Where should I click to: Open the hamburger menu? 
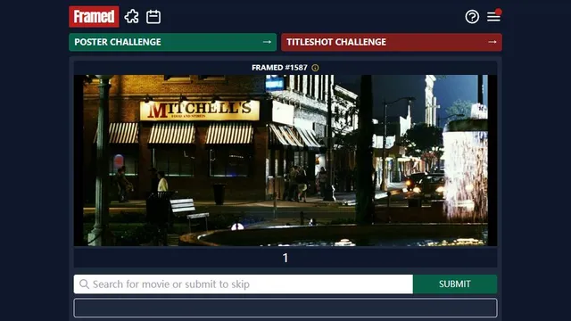(493, 17)
